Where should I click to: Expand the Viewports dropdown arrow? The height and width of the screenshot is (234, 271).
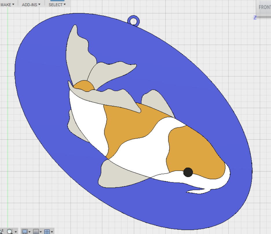[52, 232]
